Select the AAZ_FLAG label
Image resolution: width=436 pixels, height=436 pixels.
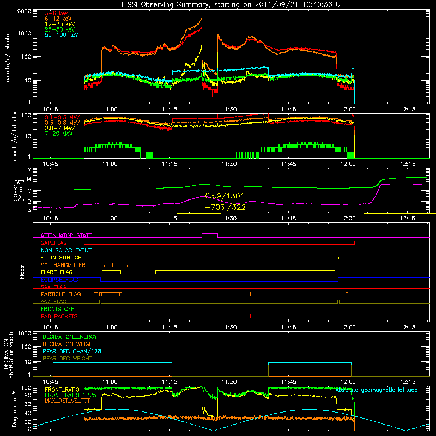pos(53,301)
